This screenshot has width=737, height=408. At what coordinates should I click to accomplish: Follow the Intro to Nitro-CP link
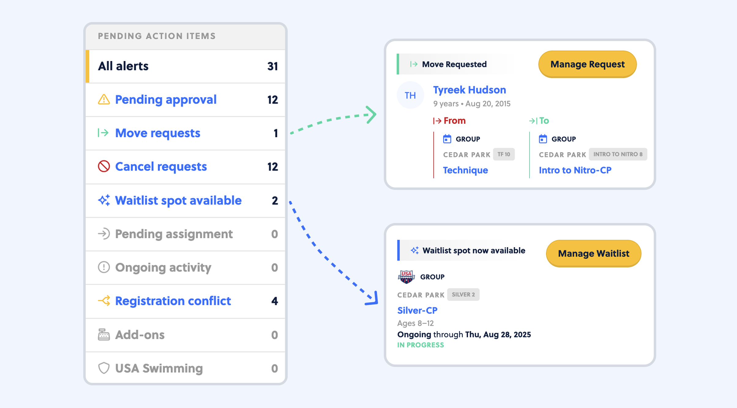click(x=575, y=170)
